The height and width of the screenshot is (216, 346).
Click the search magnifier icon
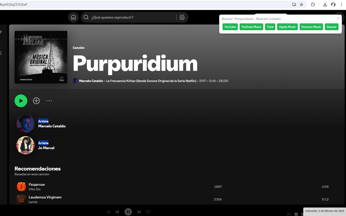(x=86, y=17)
